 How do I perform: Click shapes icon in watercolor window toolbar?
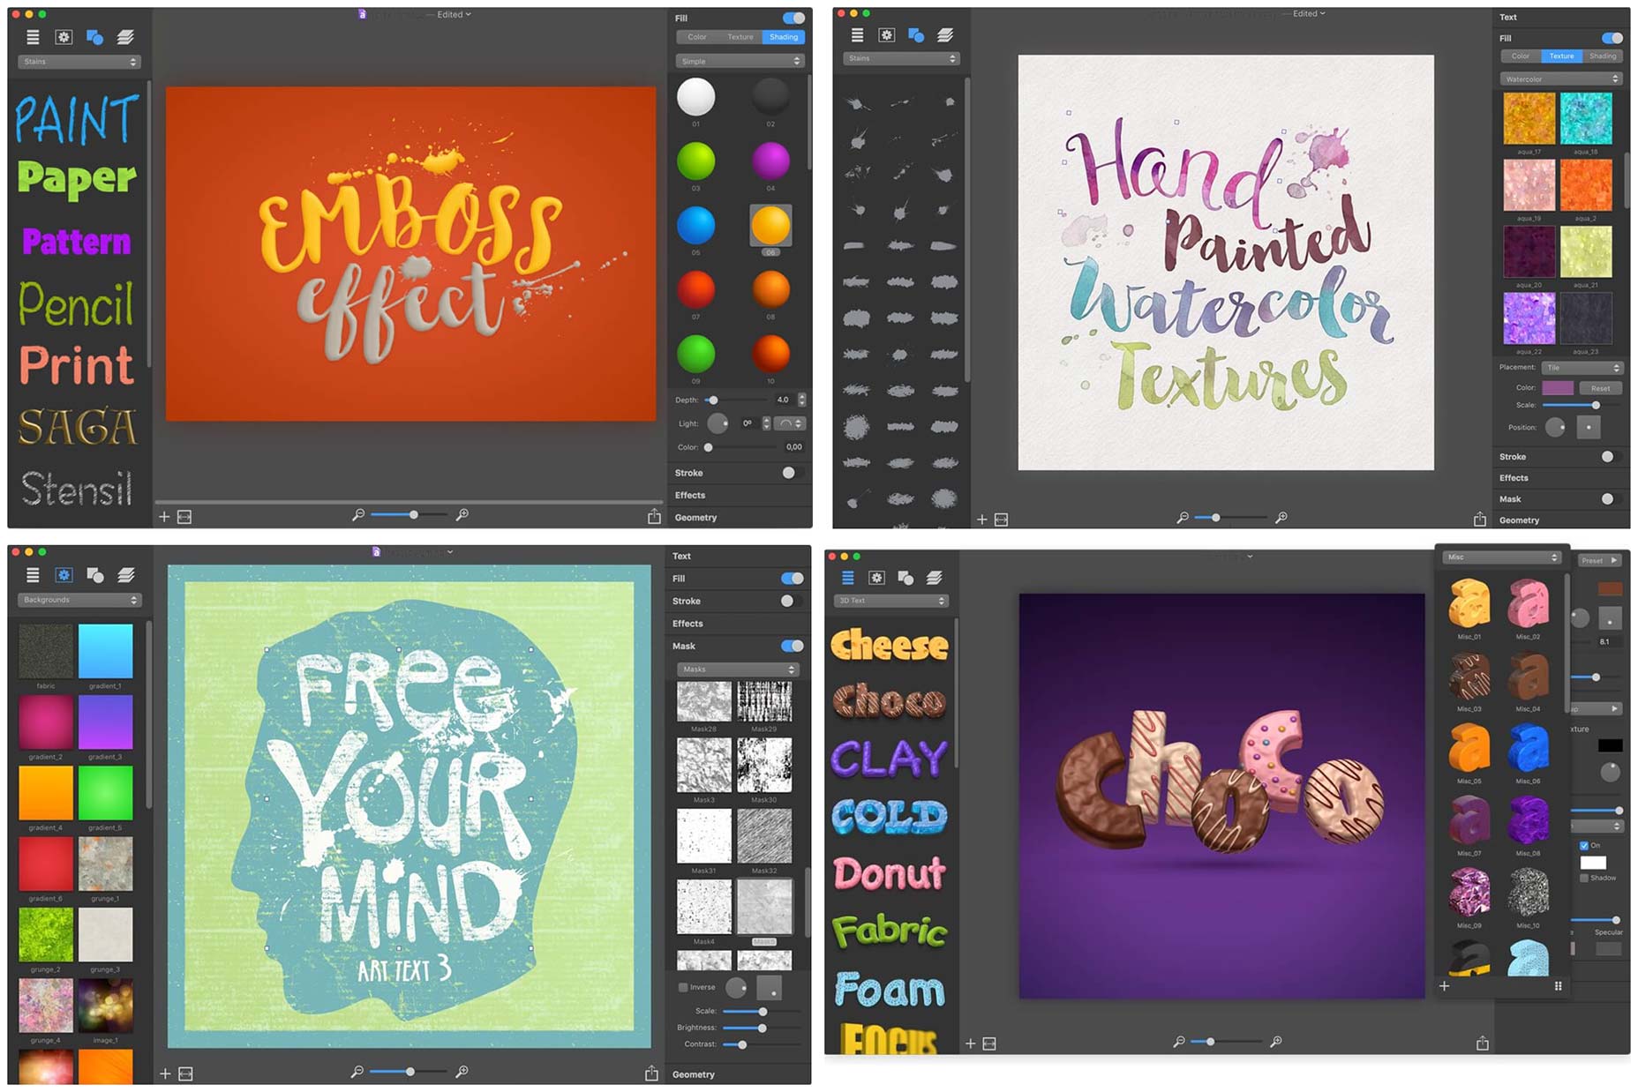pos(916,35)
